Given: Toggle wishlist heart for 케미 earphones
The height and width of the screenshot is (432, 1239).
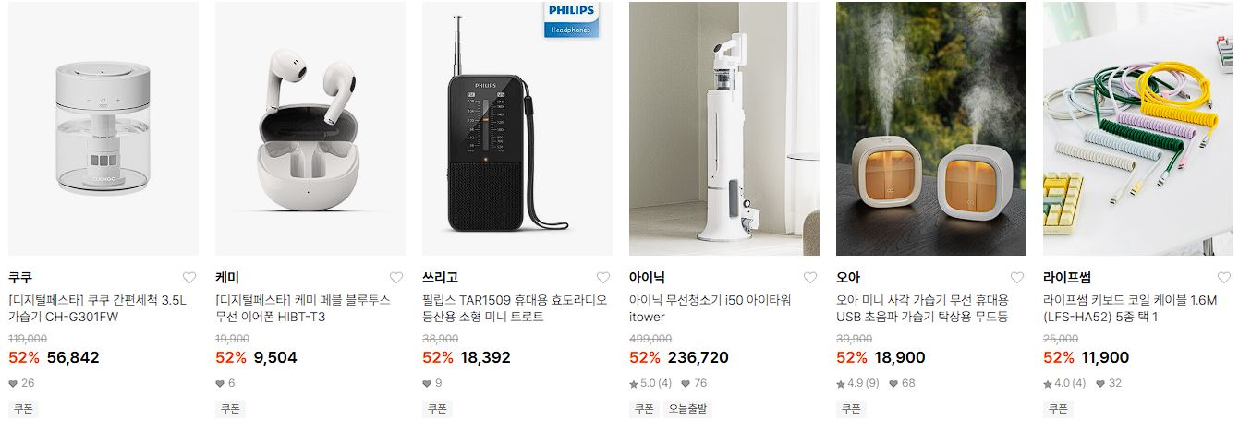Looking at the screenshot, I should (x=396, y=278).
